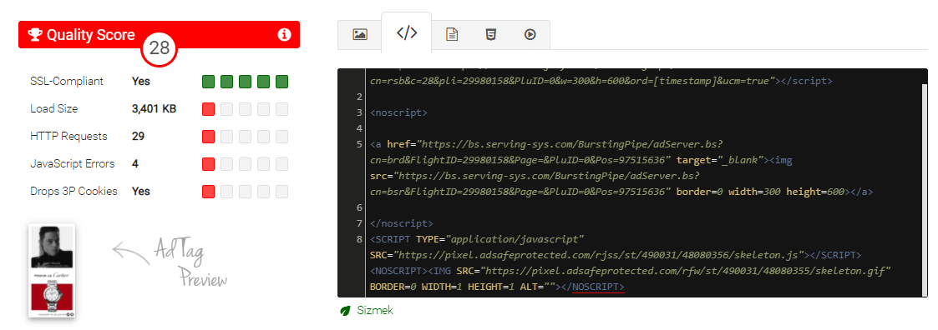
Task: Click the AdTag preview thumbnail
Action: [x=52, y=270]
